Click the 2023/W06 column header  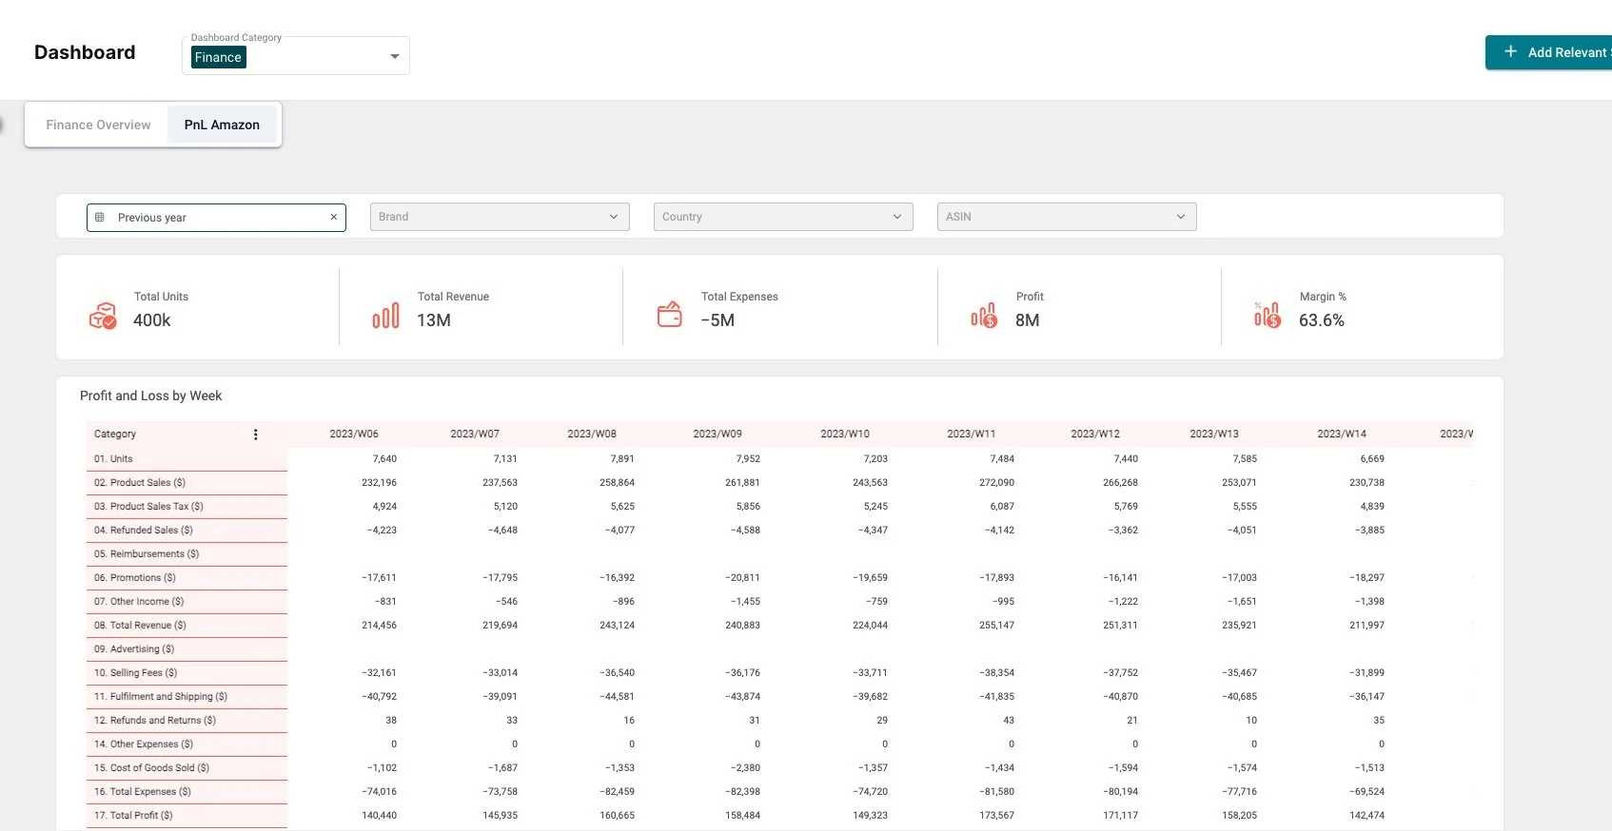(354, 434)
